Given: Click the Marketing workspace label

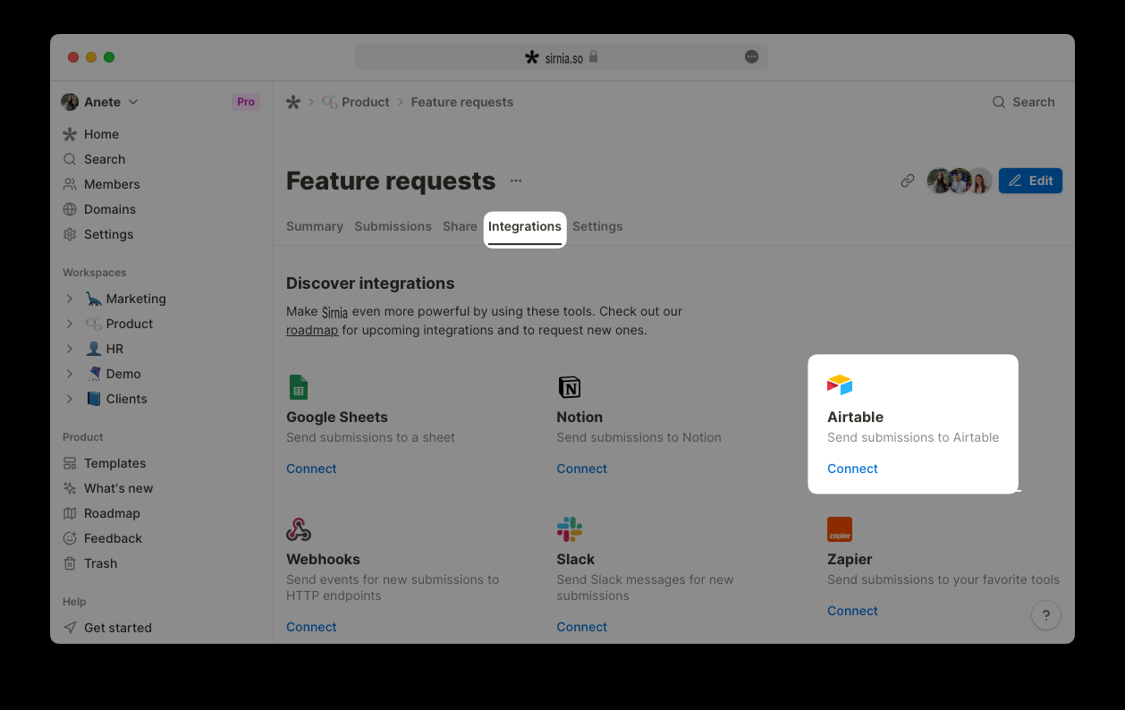Looking at the screenshot, I should (136, 299).
